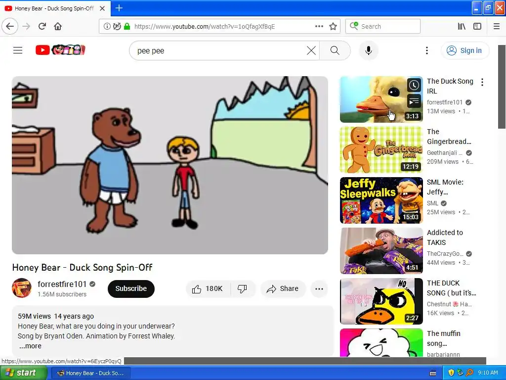Add Duck Song IRL to queue
506x380 pixels.
tap(414, 101)
